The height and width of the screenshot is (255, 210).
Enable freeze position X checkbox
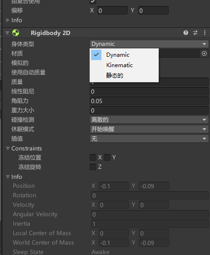click(x=93, y=158)
